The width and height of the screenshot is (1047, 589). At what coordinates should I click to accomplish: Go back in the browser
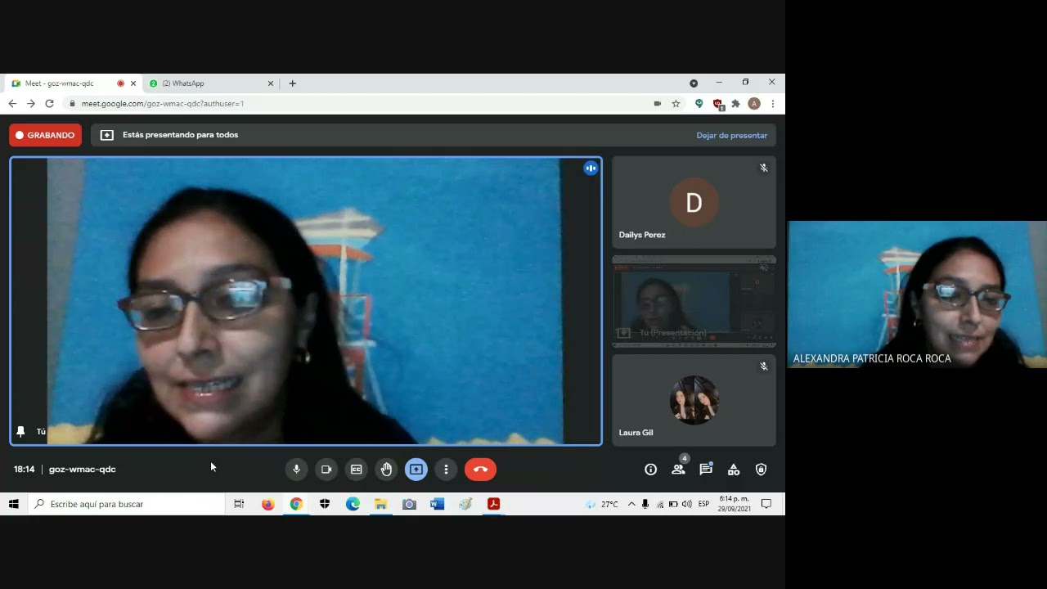coord(12,104)
